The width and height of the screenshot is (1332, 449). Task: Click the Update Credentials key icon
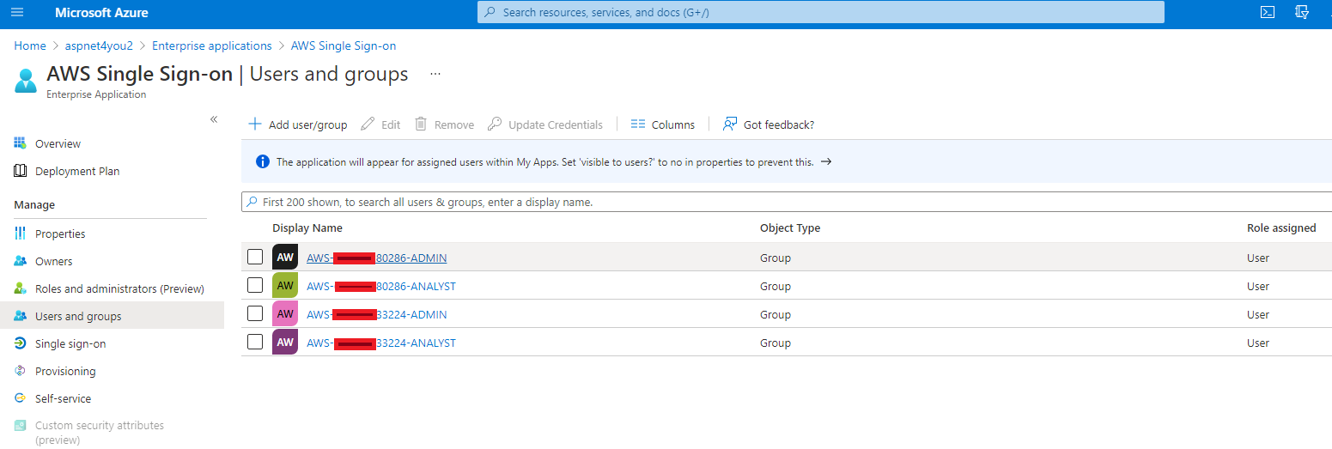coord(495,124)
